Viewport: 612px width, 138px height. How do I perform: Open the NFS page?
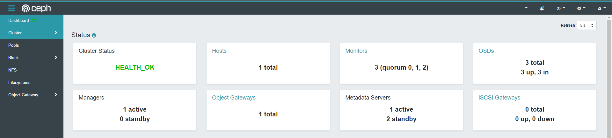32,70
